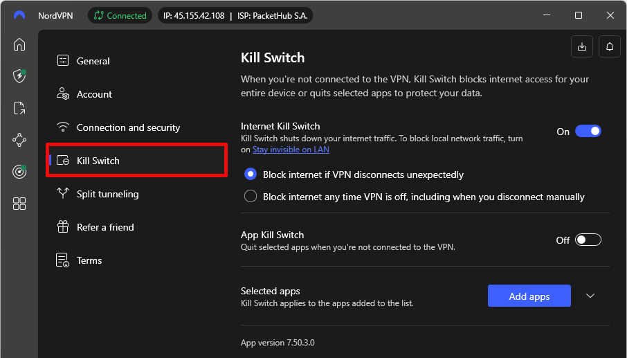
Task: Click the Add apps button
Action: pos(529,296)
